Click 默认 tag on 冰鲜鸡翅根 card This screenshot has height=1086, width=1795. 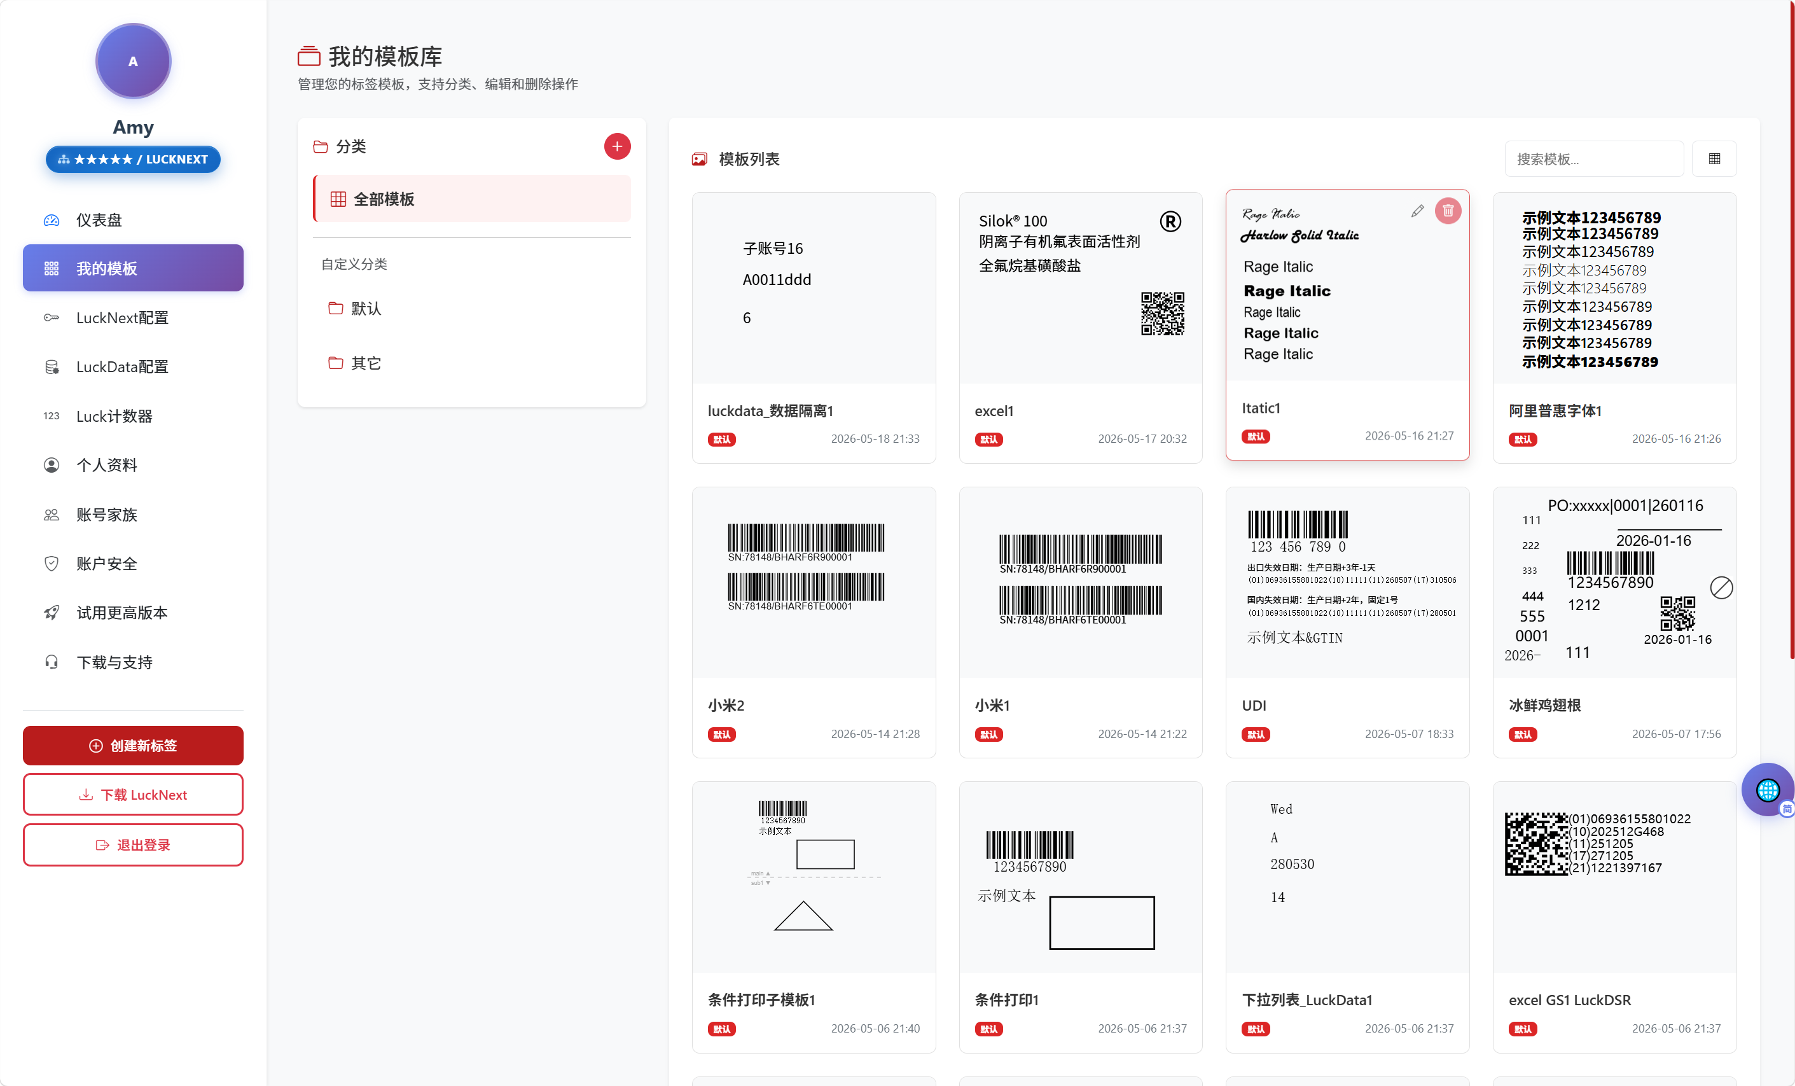tap(1523, 735)
